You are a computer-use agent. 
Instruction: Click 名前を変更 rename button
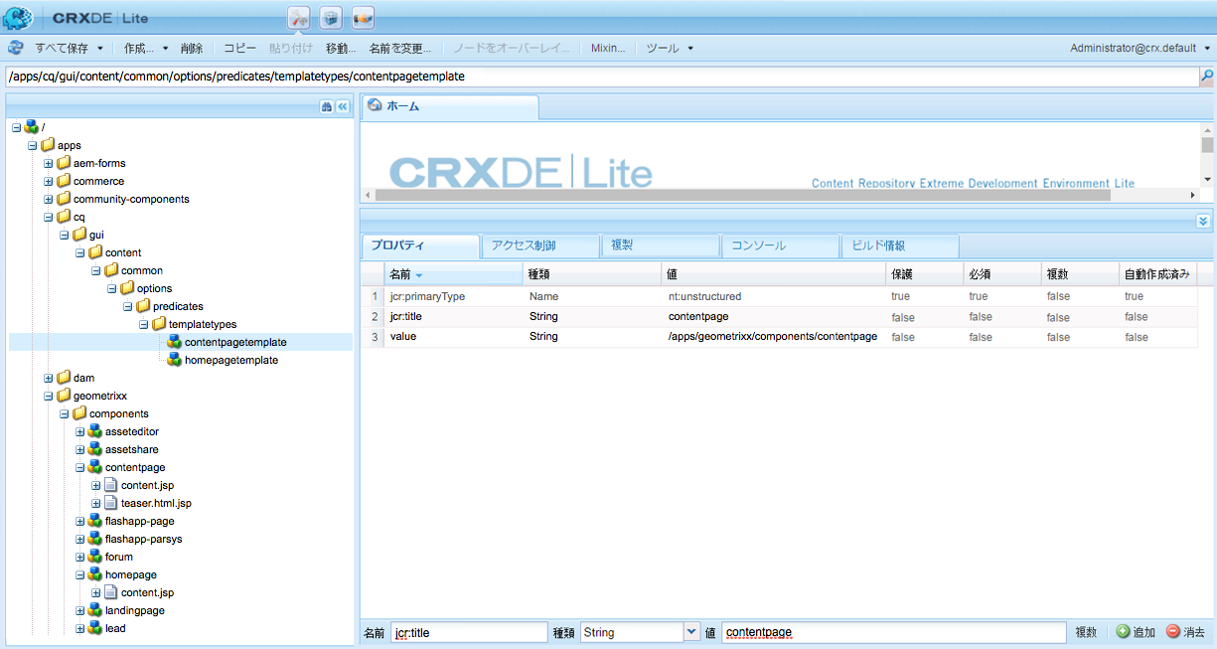[x=399, y=48]
